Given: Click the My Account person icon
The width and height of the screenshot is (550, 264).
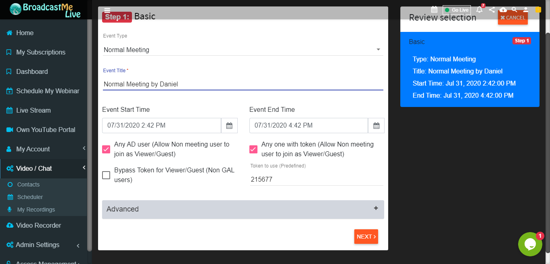Looking at the screenshot, I should pyautogui.click(x=9, y=149).
